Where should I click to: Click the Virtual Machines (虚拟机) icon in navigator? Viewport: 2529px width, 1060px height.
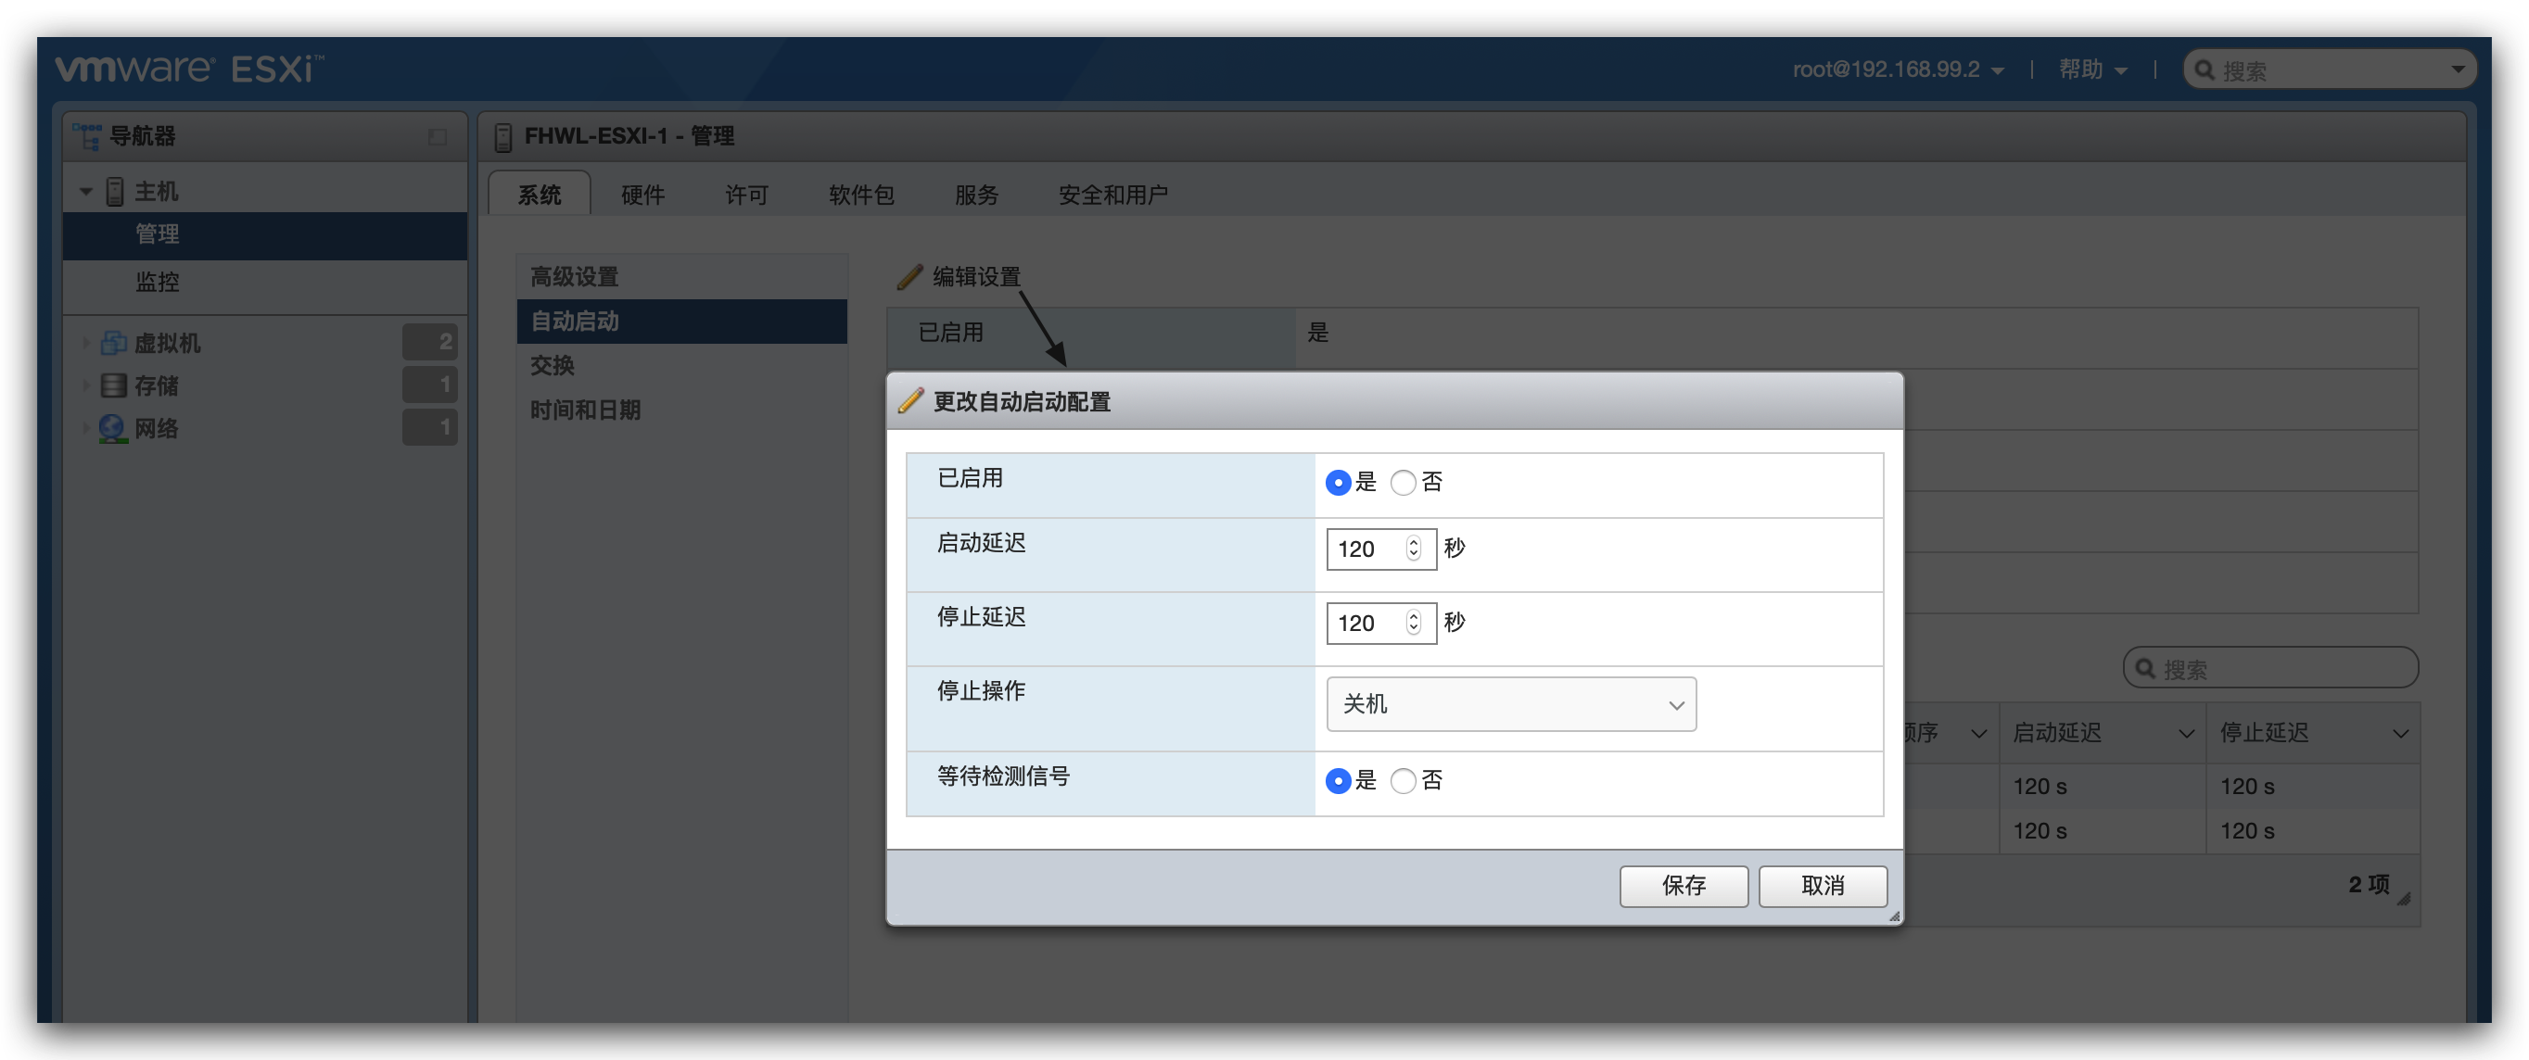tap(114, 343)
